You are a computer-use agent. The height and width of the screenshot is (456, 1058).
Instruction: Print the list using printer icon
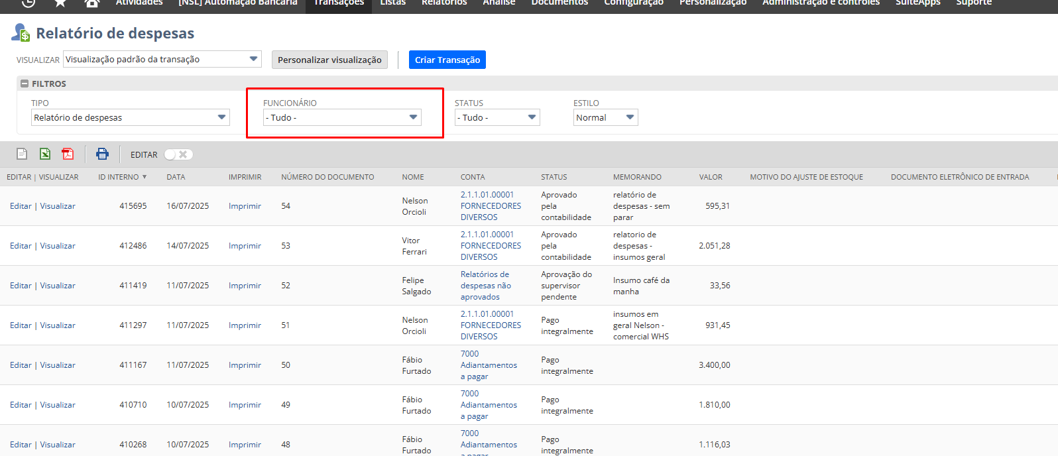[102, 154]
